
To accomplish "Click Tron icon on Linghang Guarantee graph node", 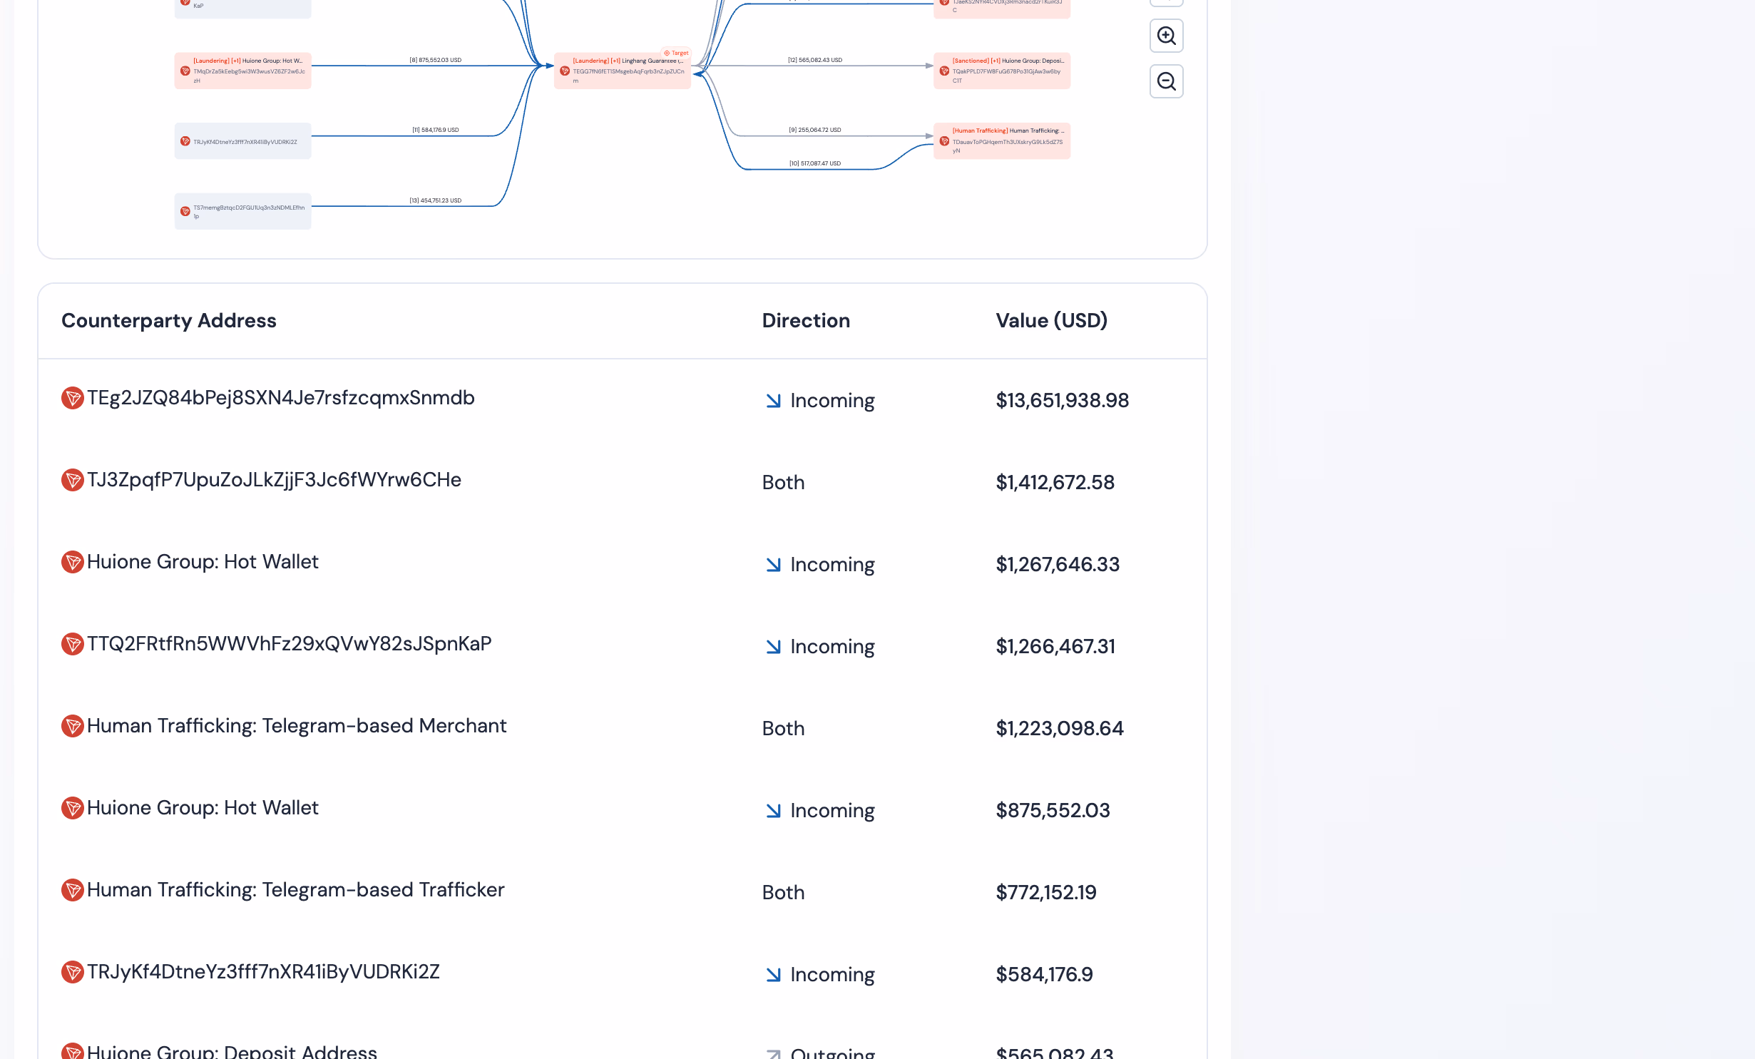I will tap(565, 71).
